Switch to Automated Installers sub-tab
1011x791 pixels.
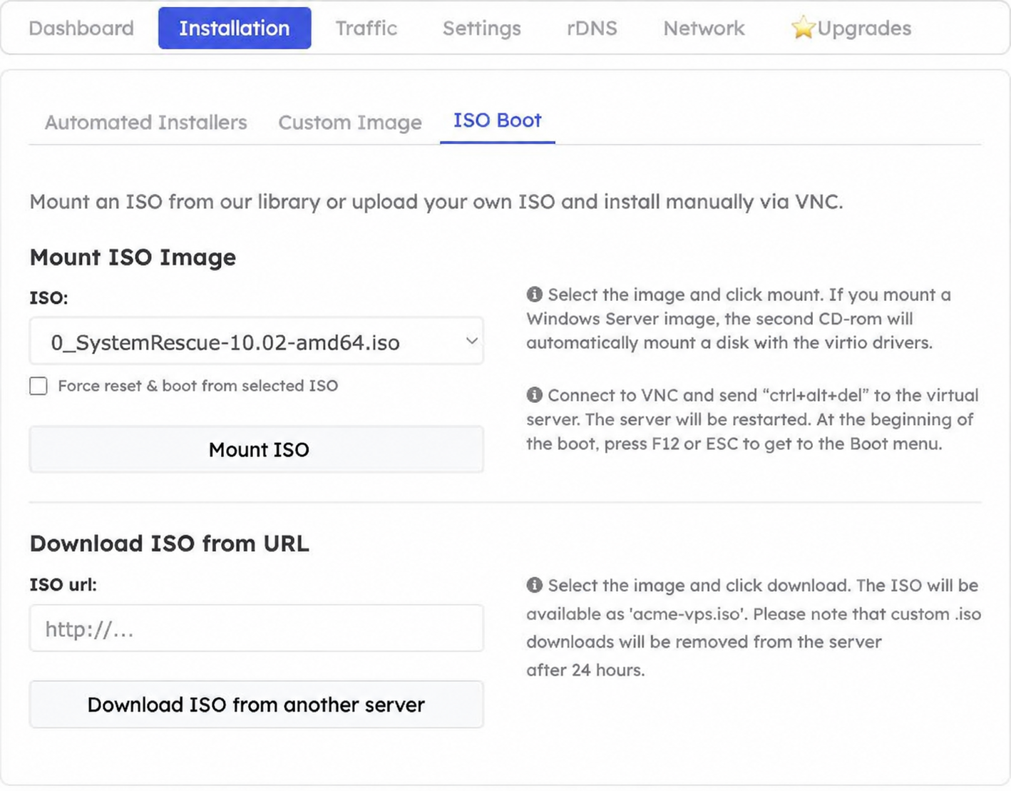coord(146,122)
